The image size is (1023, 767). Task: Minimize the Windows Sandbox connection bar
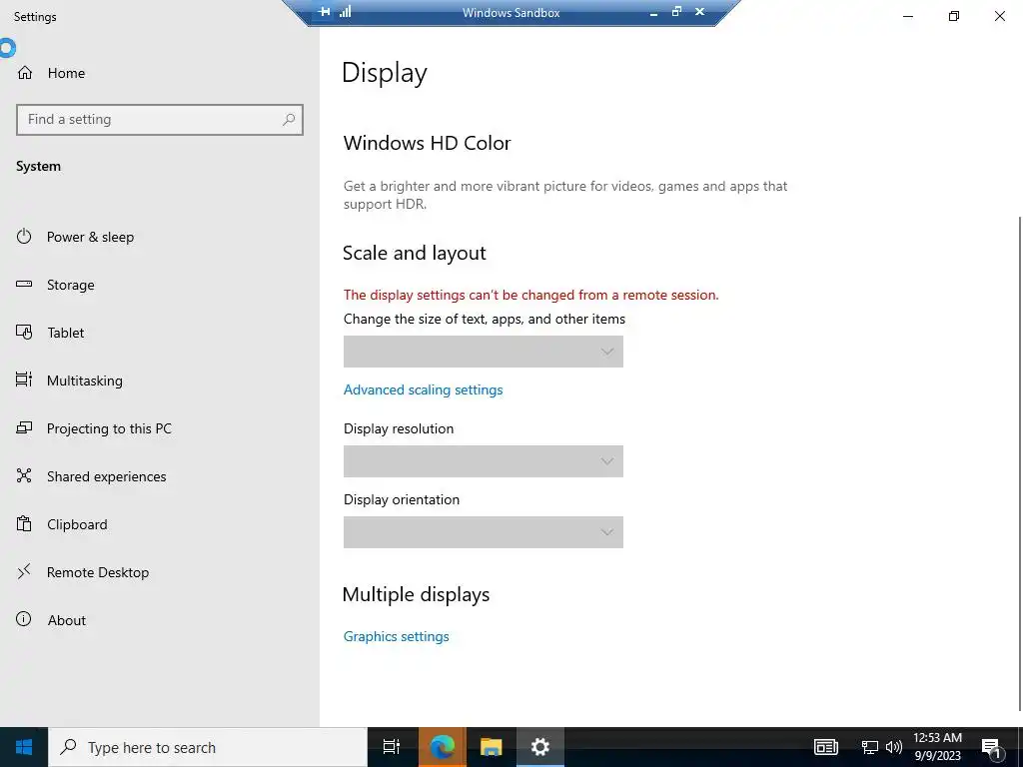point(653,12)
